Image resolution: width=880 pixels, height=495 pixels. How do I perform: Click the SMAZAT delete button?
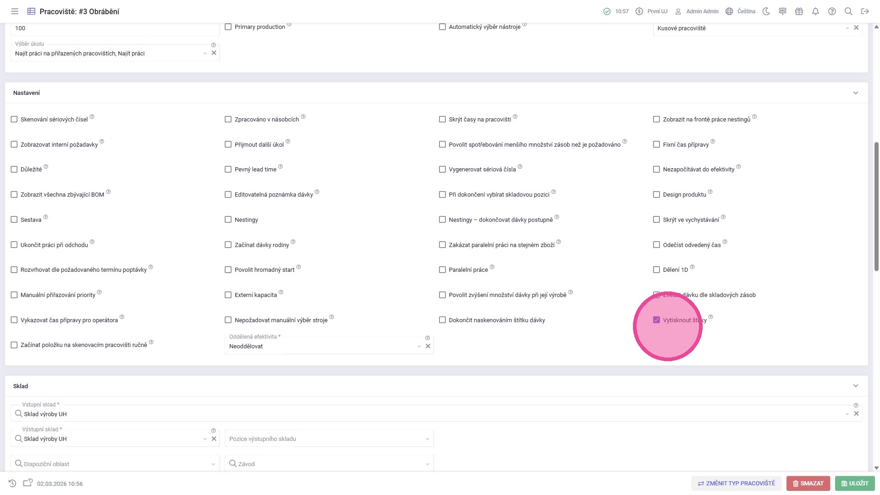click(808, 484)
